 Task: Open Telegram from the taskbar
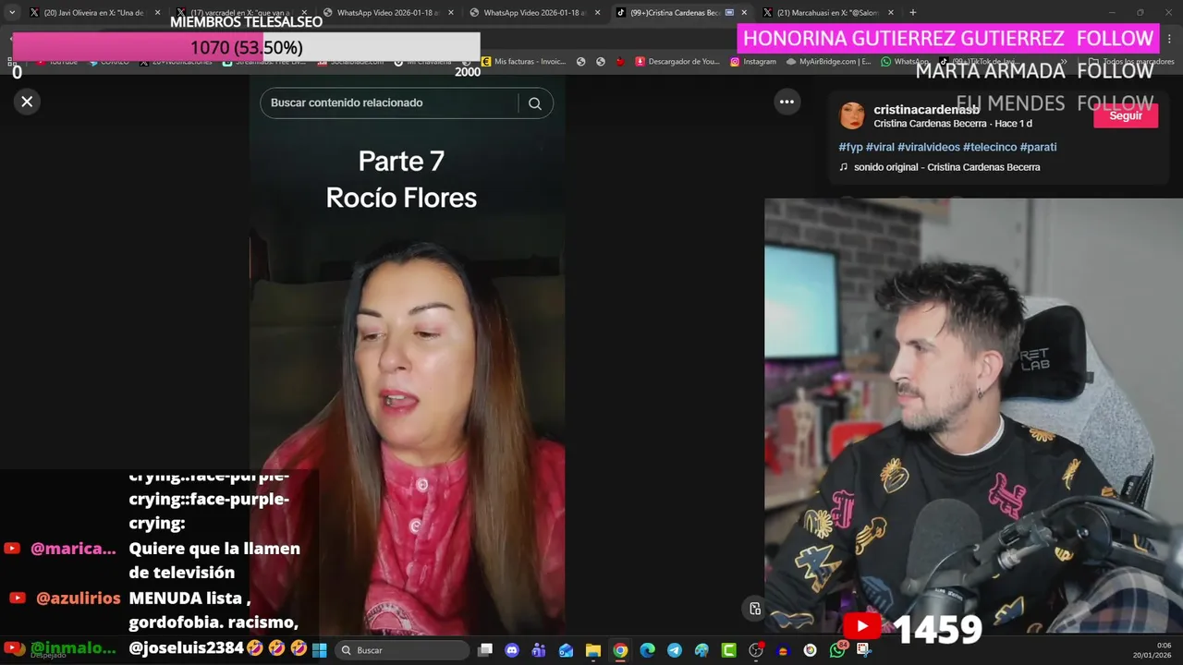pos(674,650)
